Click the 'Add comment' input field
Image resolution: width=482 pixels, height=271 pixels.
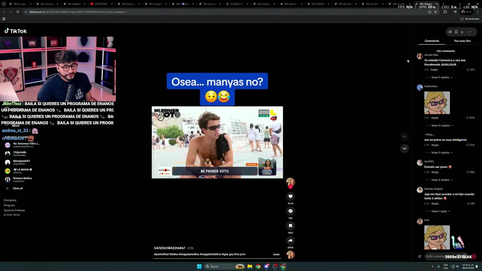447,256
